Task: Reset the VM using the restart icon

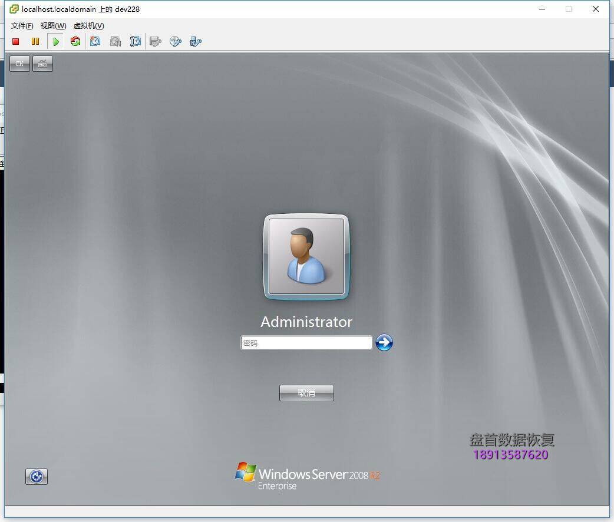Action: (x=75, y=41)
